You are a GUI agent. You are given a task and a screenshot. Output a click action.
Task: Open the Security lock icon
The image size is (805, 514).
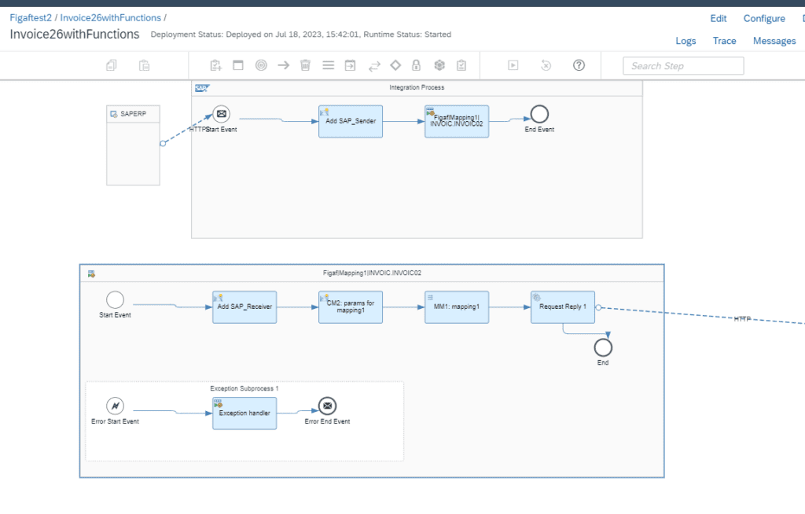(x=417, y=65)
